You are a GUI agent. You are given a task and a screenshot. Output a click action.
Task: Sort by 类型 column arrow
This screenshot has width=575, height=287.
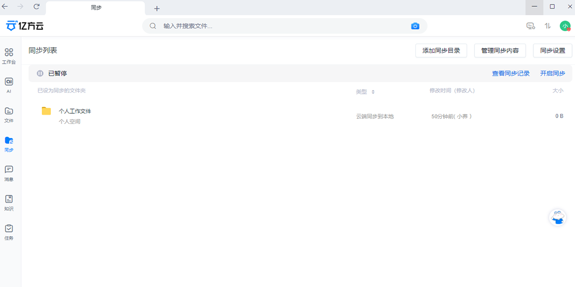point(373,92)
